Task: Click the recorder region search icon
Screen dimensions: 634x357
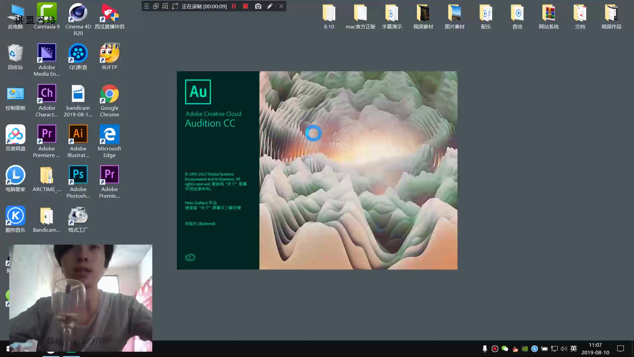Action: click(x=165, y=6)
